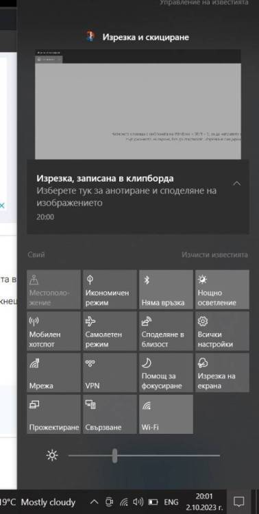Click the Изрезка и скициране header title
This screenshot has width=259, height=514.
145,37
